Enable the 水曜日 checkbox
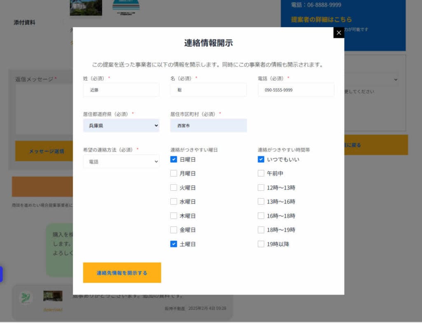This screenshot has height=323, width=422. (173, 202)
